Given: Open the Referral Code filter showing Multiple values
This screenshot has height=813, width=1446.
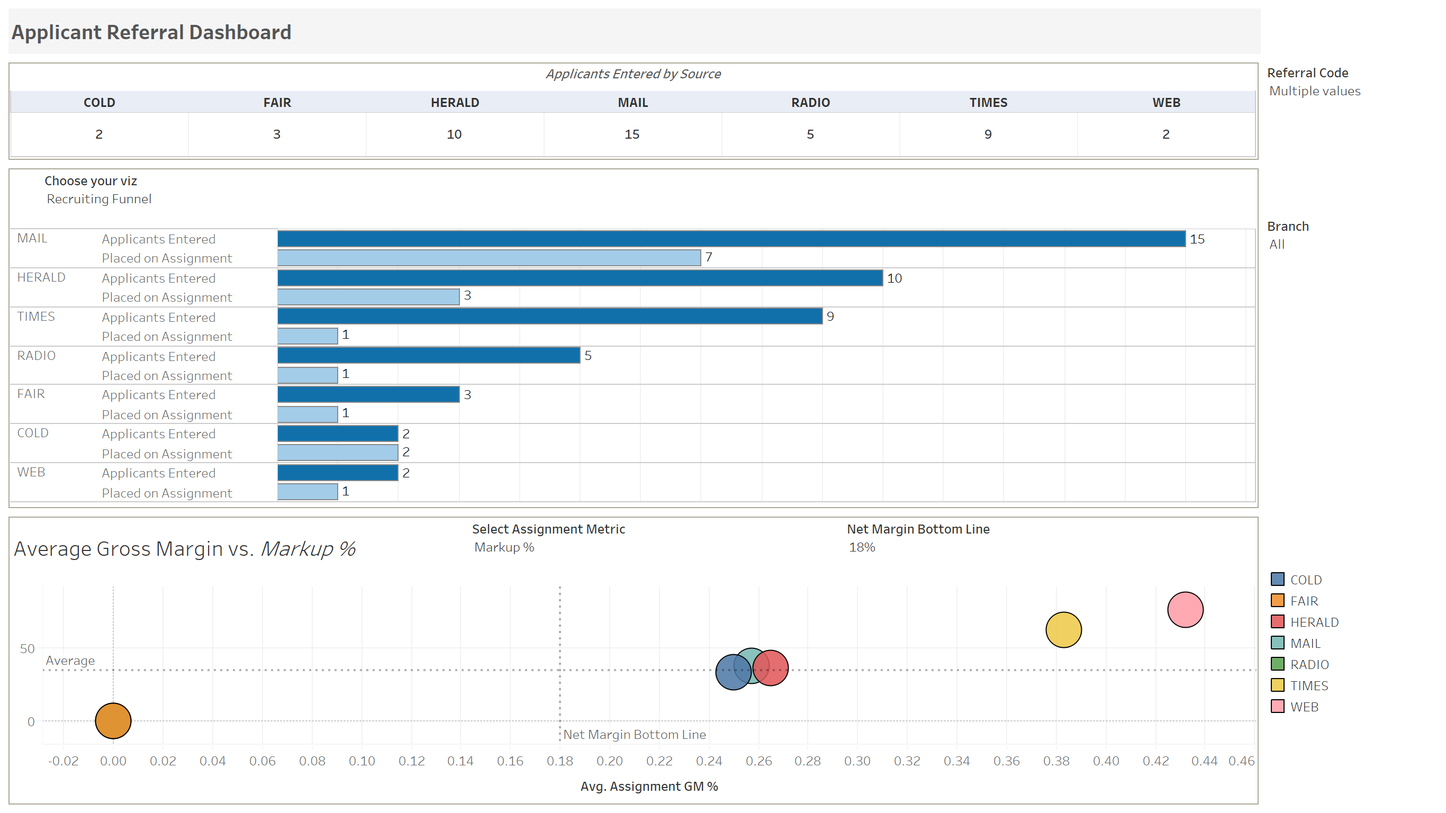Looking at the screenshot, I should (x=1315, y=91).
